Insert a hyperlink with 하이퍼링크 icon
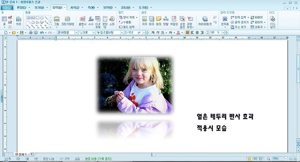Screen dimensions: 300x162 click(205, 21)
